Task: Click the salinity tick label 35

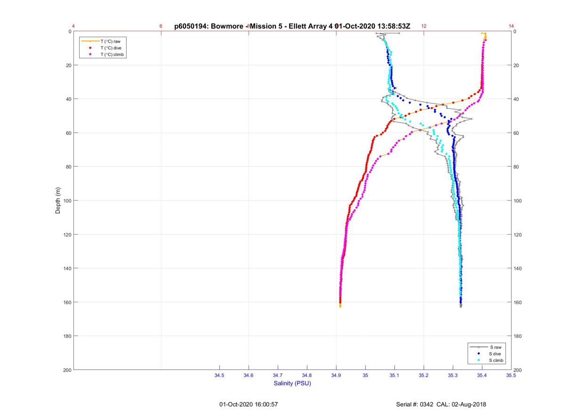Action: 365,376
